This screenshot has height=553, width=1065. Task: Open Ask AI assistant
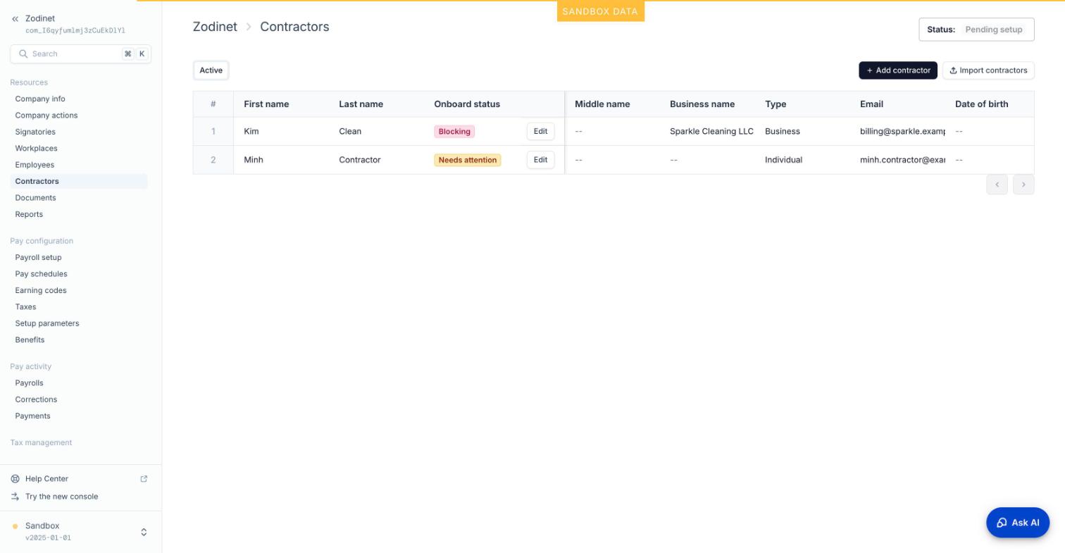click(x=1018, y=523)
